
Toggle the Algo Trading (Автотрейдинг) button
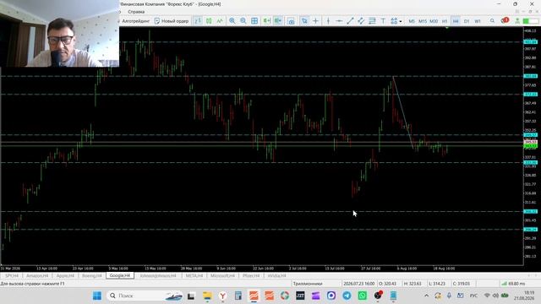tap(135, 21)
